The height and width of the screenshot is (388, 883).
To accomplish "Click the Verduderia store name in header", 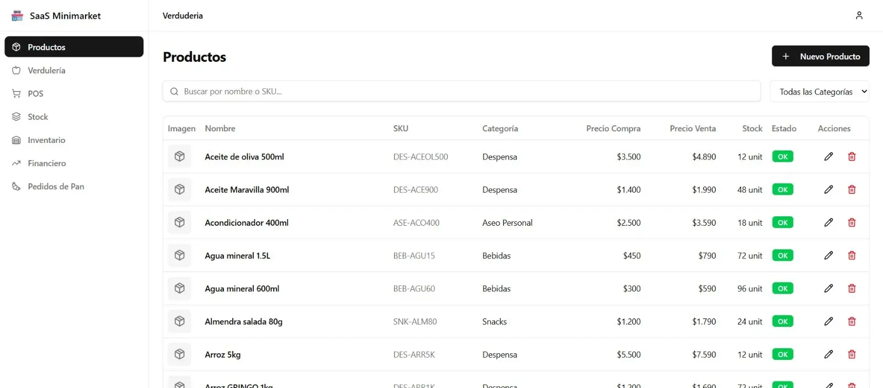I will pyautogui.click(x=183, y=15).
